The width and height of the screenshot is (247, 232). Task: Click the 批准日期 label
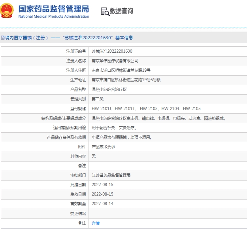78,184
